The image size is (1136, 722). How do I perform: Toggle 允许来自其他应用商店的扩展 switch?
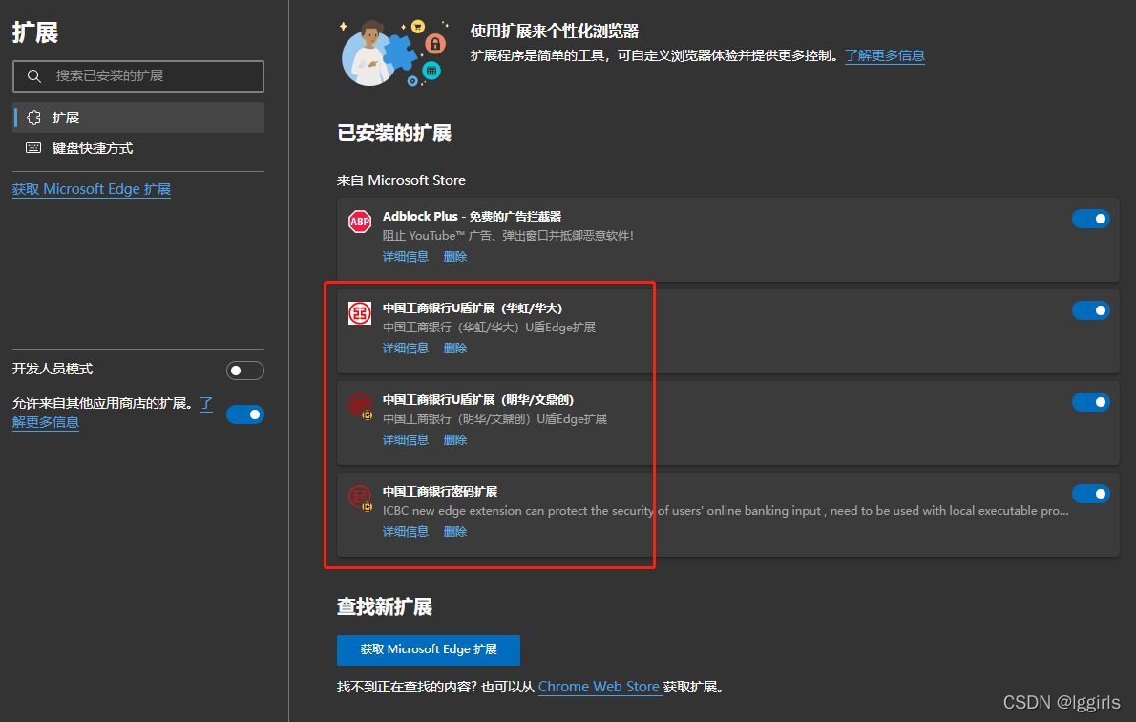(x=245, y=414)
